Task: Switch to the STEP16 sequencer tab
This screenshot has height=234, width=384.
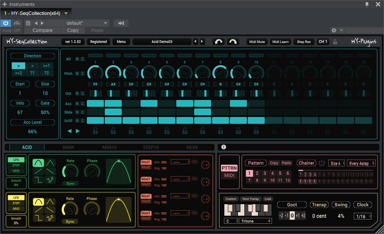Action: pyautogui.click(x=151, y=147)
